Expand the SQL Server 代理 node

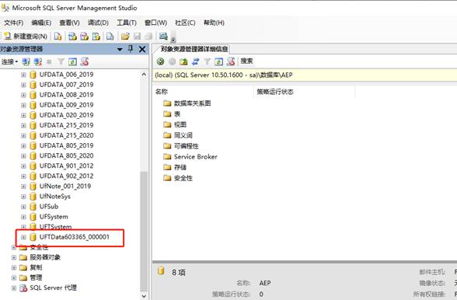(13, 288)
